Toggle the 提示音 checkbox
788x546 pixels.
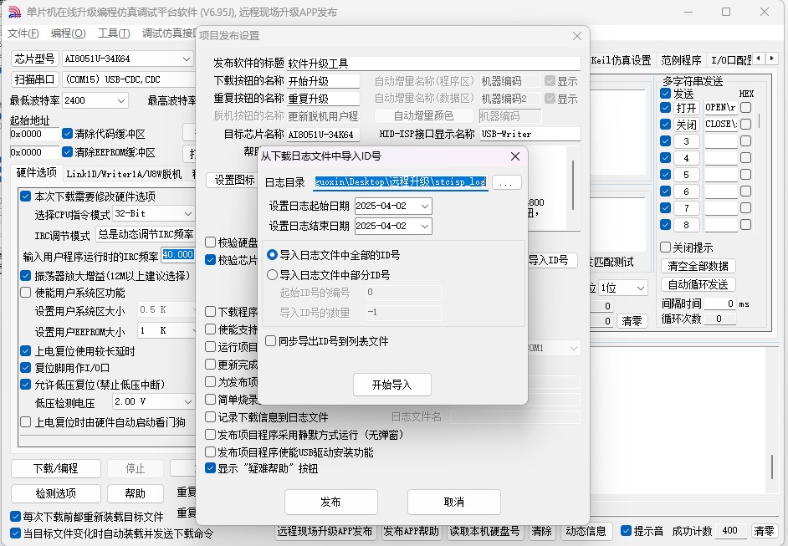tap(626, 530)
